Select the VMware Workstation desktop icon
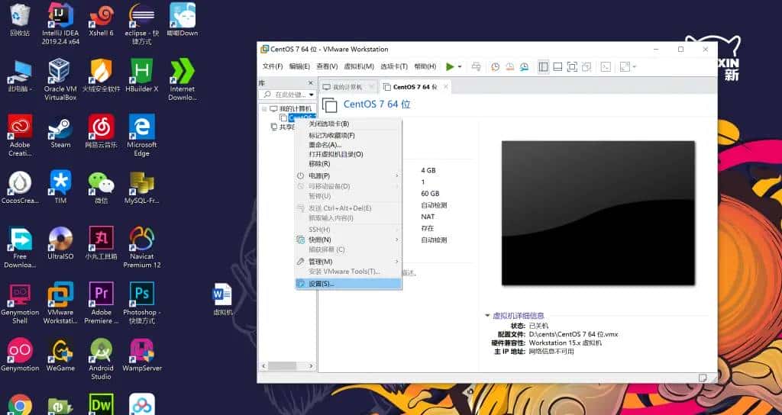The height and width of the screenshot is (415, 782). point(60,303)
